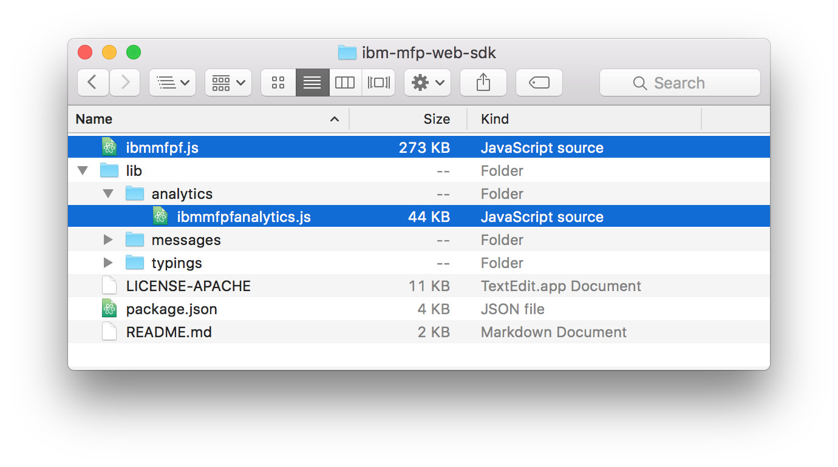Click the Back navigation arrow
The width and height of the screenshot is (838, 467).
point(93,82)
